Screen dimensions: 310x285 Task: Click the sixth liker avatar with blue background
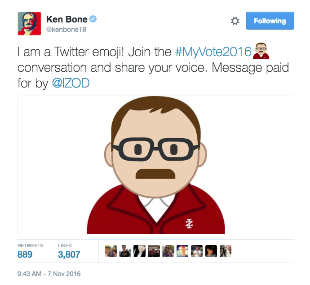coord(182,251)
